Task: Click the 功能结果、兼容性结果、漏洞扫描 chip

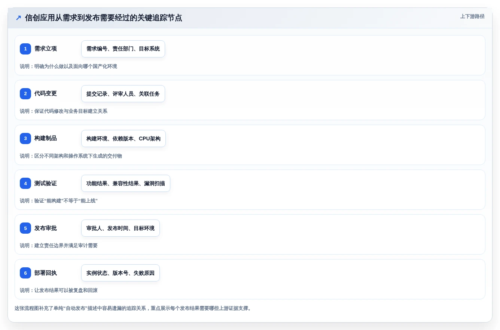Action: (126, 183)
